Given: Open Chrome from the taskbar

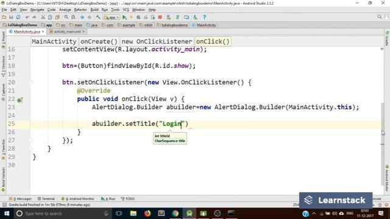Looking at the screenshot, I should [x=175, y=214].
